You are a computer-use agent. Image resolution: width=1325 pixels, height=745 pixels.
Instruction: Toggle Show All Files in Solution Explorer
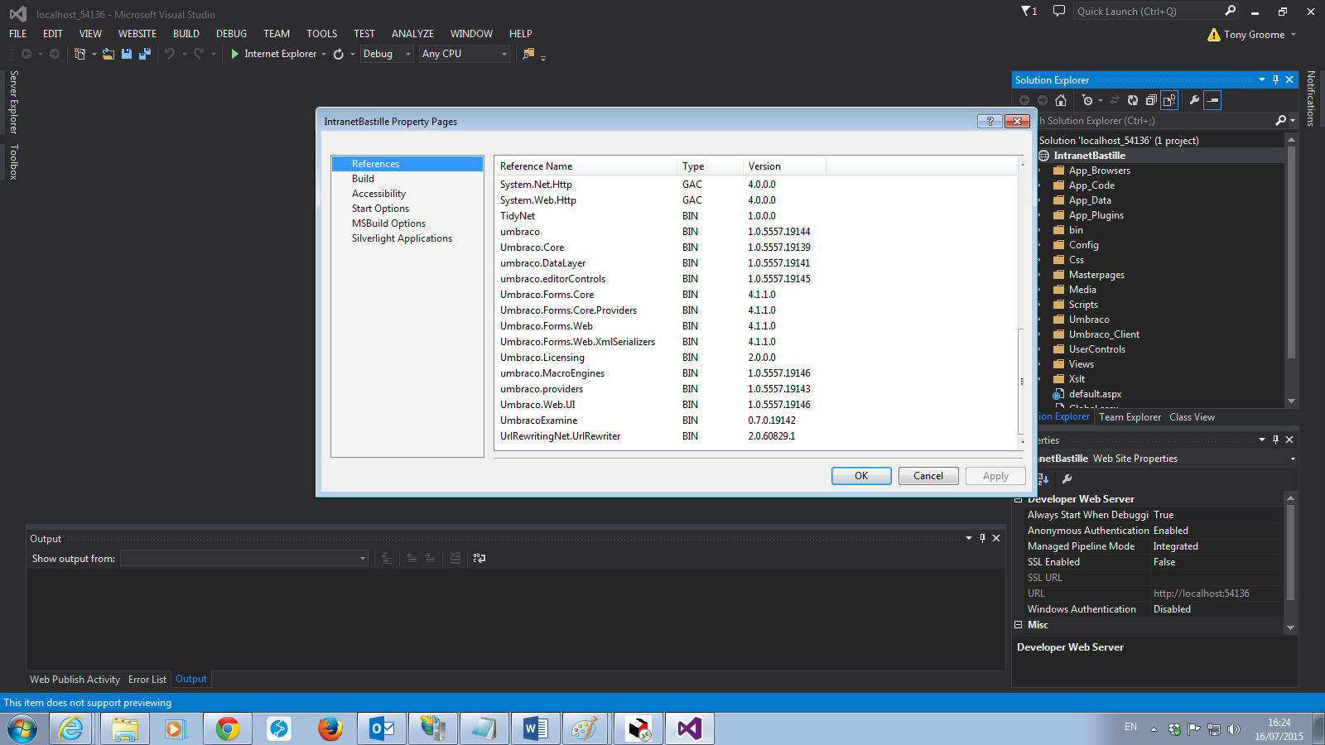(1169, 100)
